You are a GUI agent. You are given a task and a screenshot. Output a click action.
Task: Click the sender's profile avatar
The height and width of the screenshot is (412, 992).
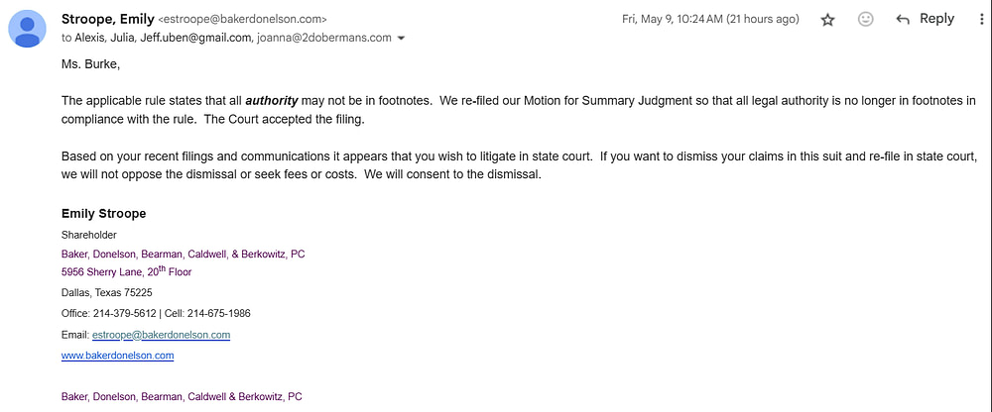(x=27, y=29)
